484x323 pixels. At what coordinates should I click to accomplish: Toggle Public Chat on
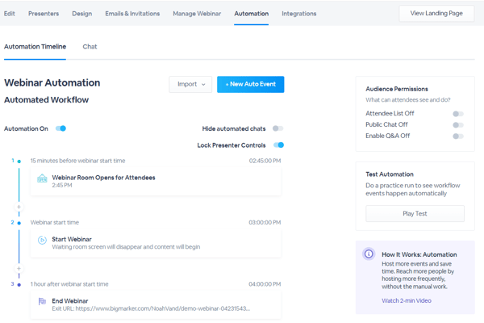point(458,125)
